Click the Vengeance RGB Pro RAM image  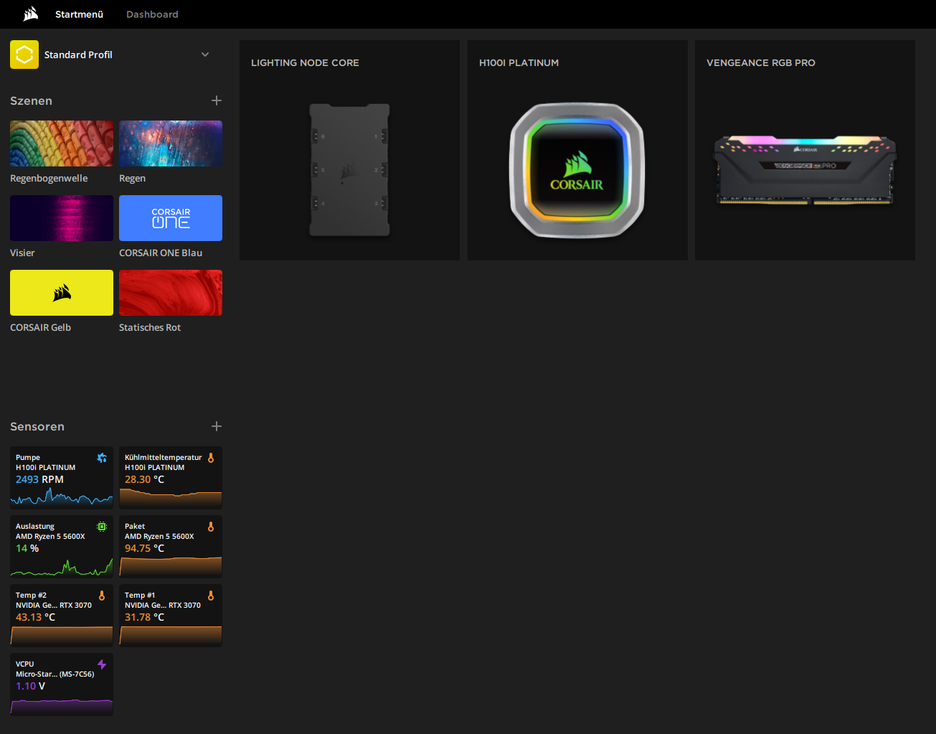point(805,170)
